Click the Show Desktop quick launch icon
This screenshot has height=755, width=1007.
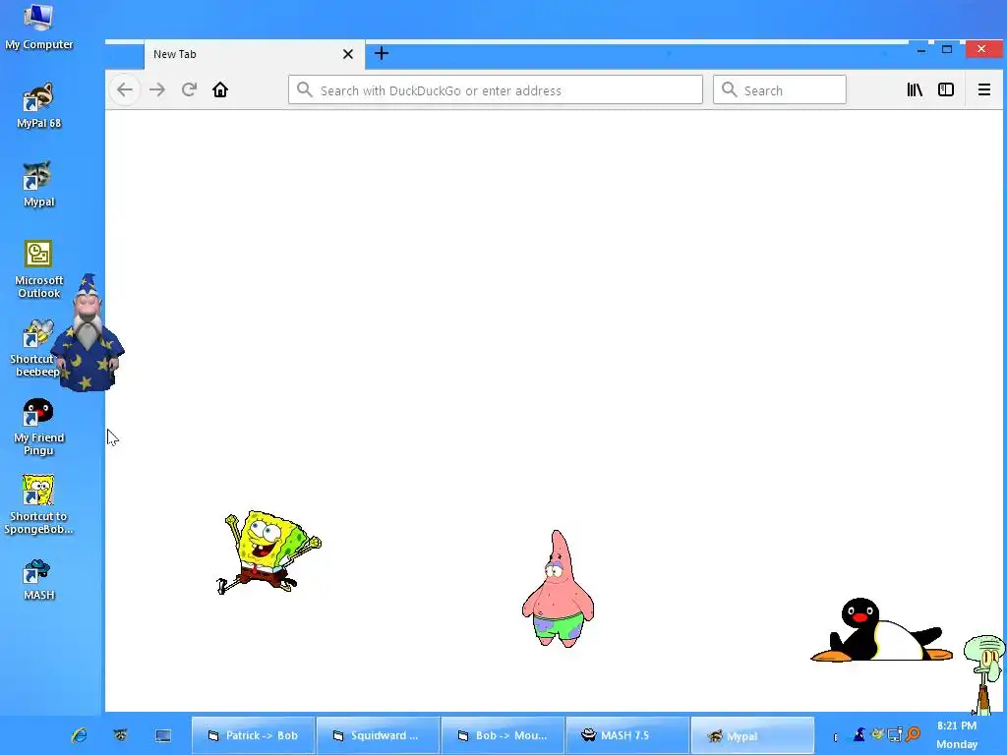coord(163,735)
